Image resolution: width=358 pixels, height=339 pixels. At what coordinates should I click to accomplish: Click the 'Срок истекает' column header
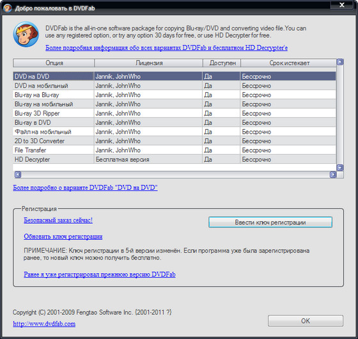click(288, 63)
